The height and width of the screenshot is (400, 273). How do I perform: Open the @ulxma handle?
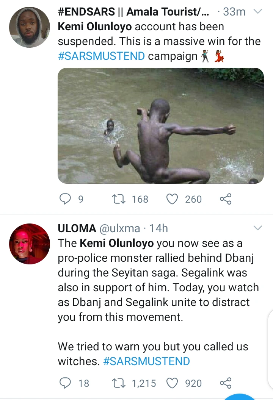pyautogui.click(x=119, y=228)
